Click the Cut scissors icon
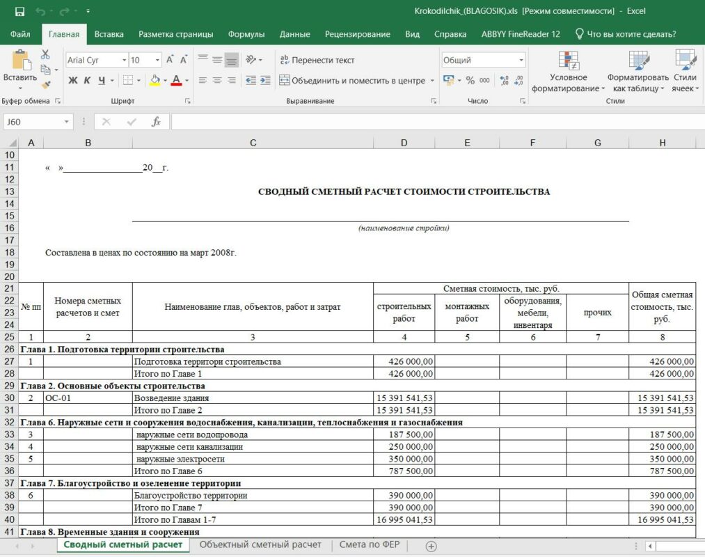Screen dimensions: 705x557 click(x=45, y=55)
